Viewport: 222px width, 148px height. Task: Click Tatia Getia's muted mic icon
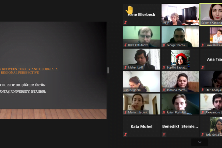click(203, 135)
